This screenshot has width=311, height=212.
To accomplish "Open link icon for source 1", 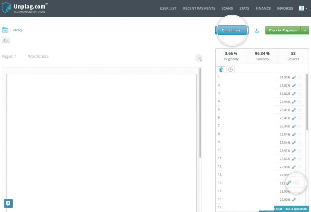I will (294, 77).
